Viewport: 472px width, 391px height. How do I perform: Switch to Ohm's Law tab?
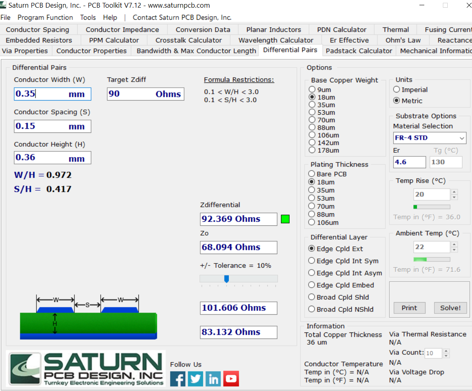[403, 40]
